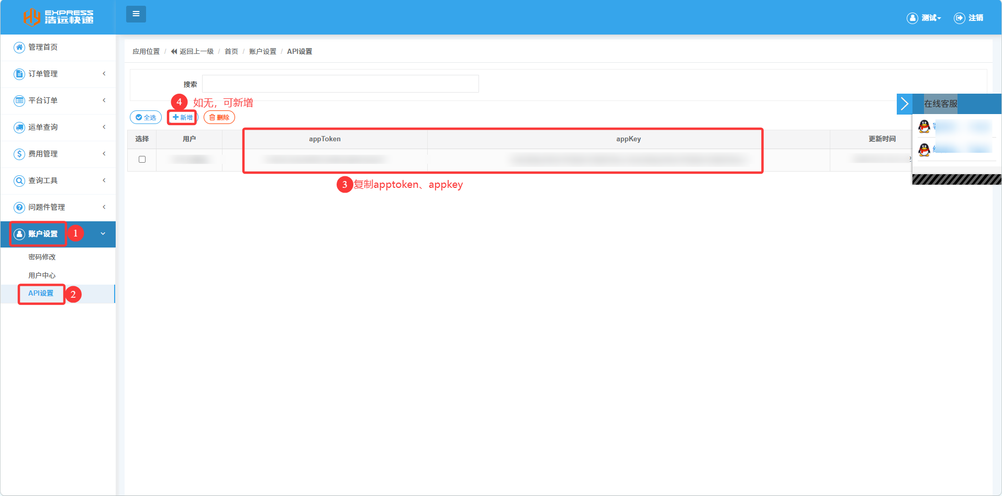This screenshot has width=1002, height=496.
Task: Click the 注销 logout icon
Action: 960,18
